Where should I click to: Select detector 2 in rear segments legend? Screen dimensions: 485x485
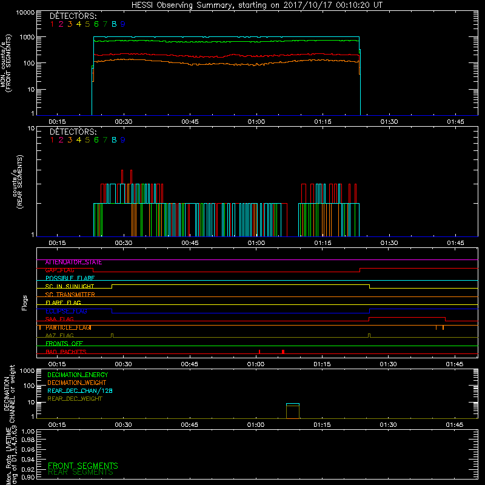[61, 140]
